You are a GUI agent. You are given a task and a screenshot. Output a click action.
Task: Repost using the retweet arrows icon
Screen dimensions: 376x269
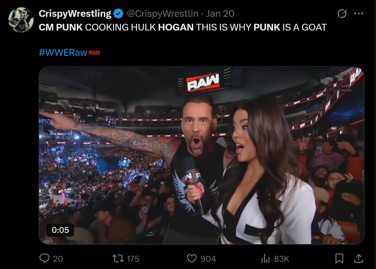[118, 258]
